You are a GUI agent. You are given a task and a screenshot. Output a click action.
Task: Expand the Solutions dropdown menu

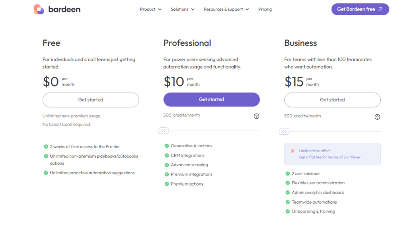182,9
